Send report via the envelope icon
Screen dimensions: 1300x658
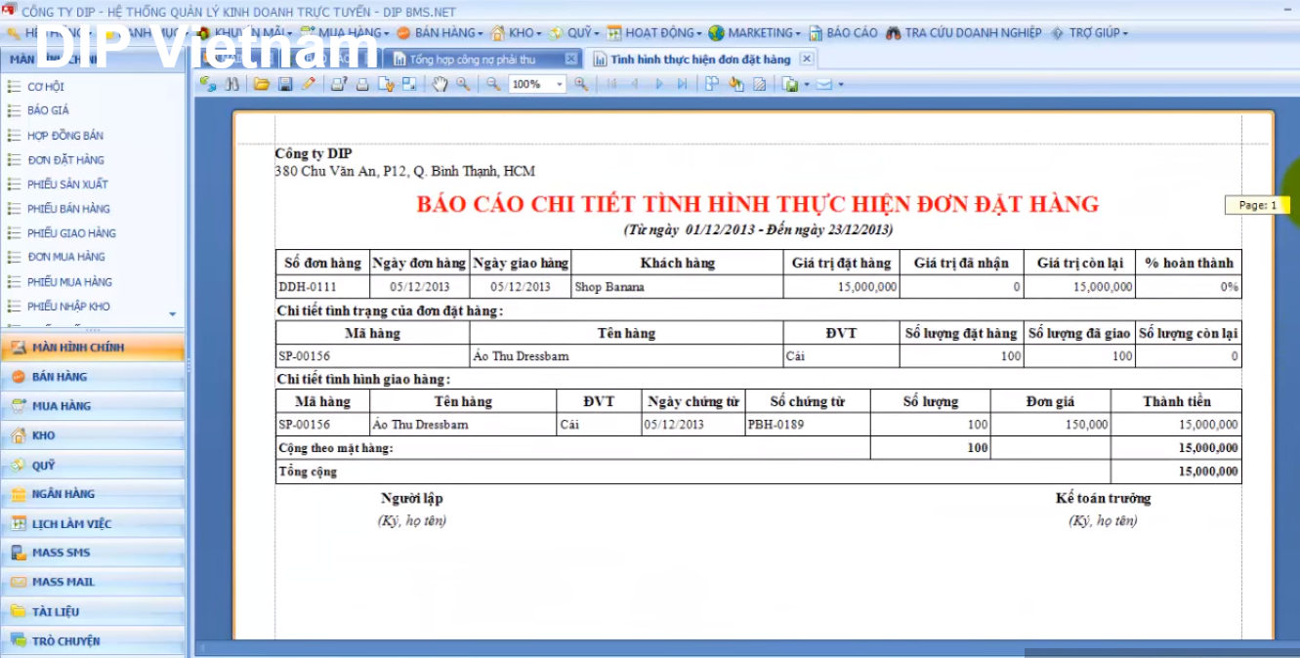click(824, 84)
